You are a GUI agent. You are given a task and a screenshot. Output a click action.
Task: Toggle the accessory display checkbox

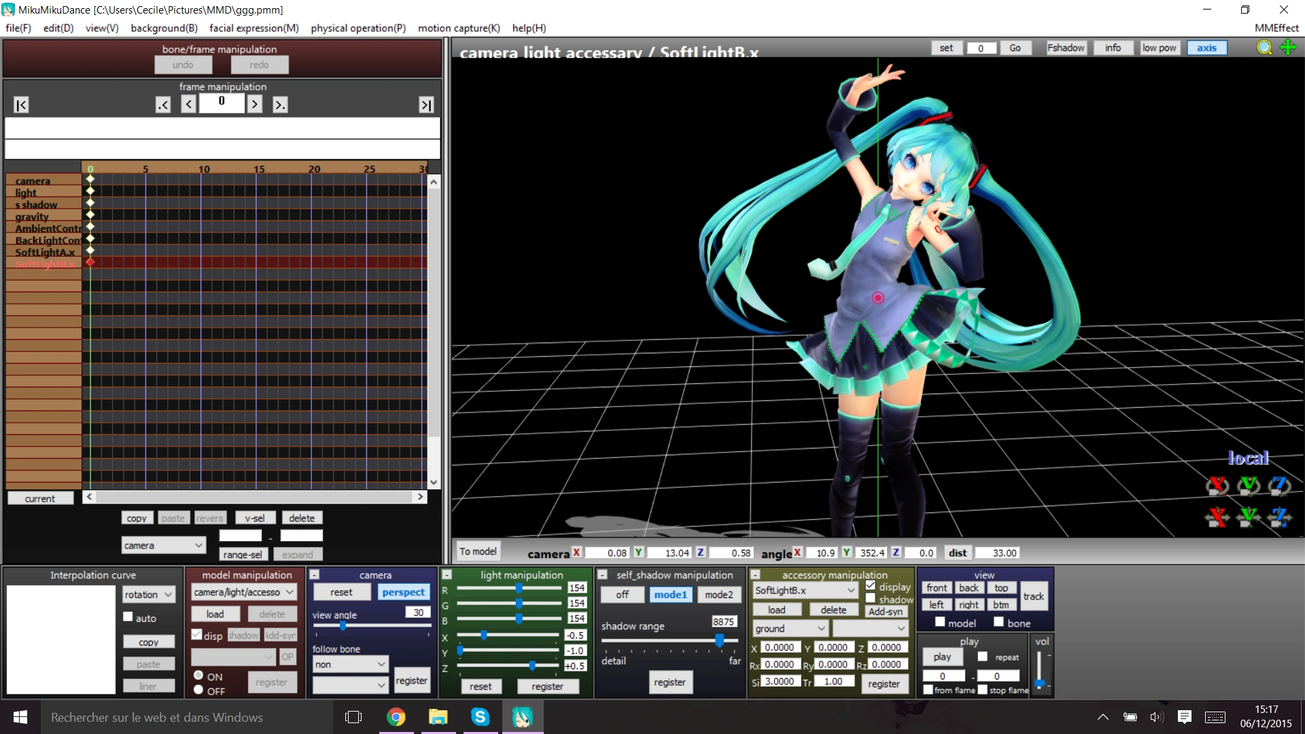(x=871, y=586)
